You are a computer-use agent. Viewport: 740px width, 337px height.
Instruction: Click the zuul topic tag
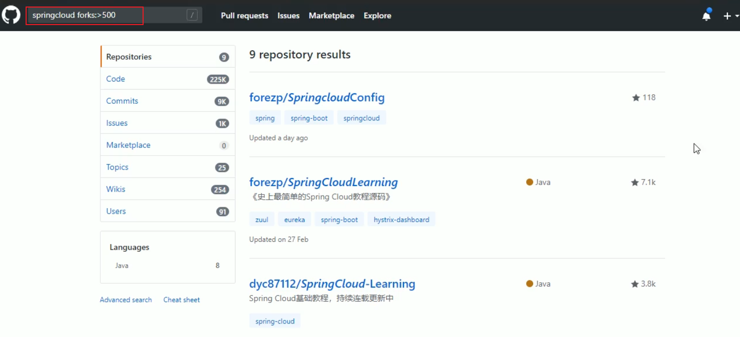coord(262,219)
